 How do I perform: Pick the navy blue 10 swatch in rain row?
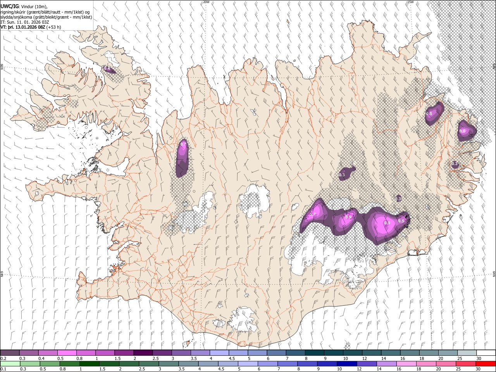(347, 363)
